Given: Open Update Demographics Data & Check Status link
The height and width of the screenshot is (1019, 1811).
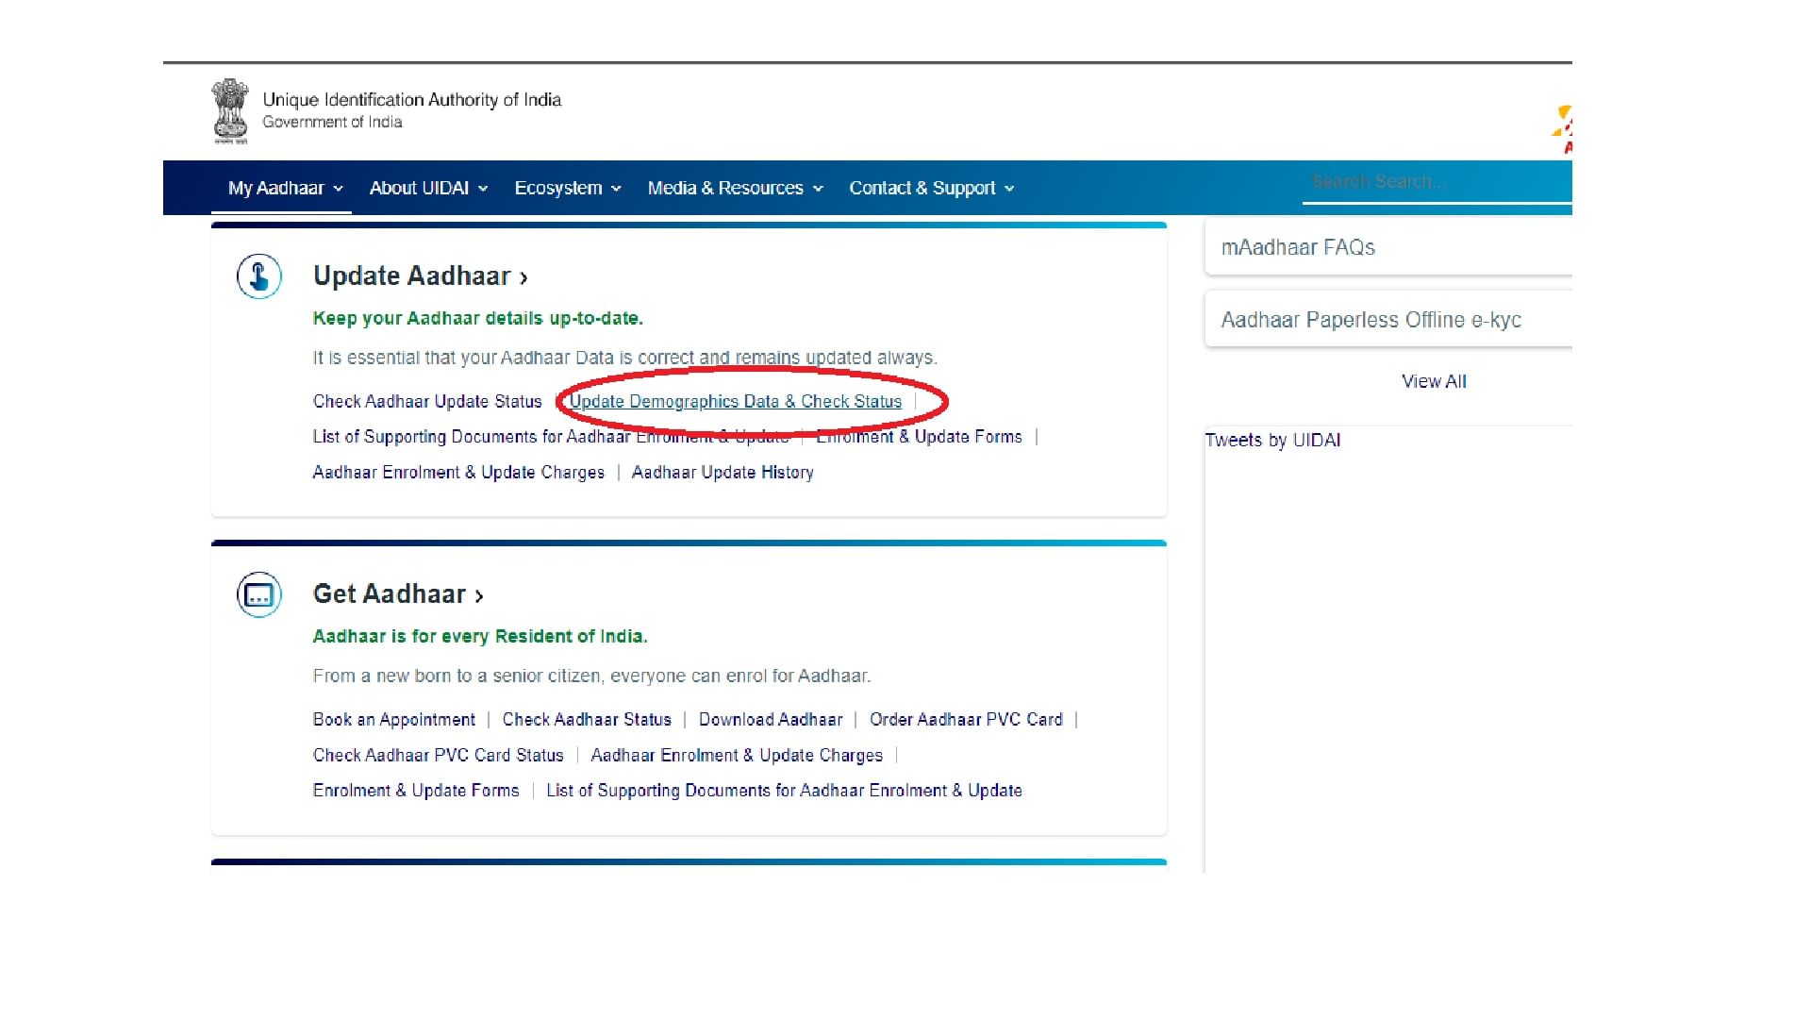Looking at the screenshot, I should [x=735, y=402].
